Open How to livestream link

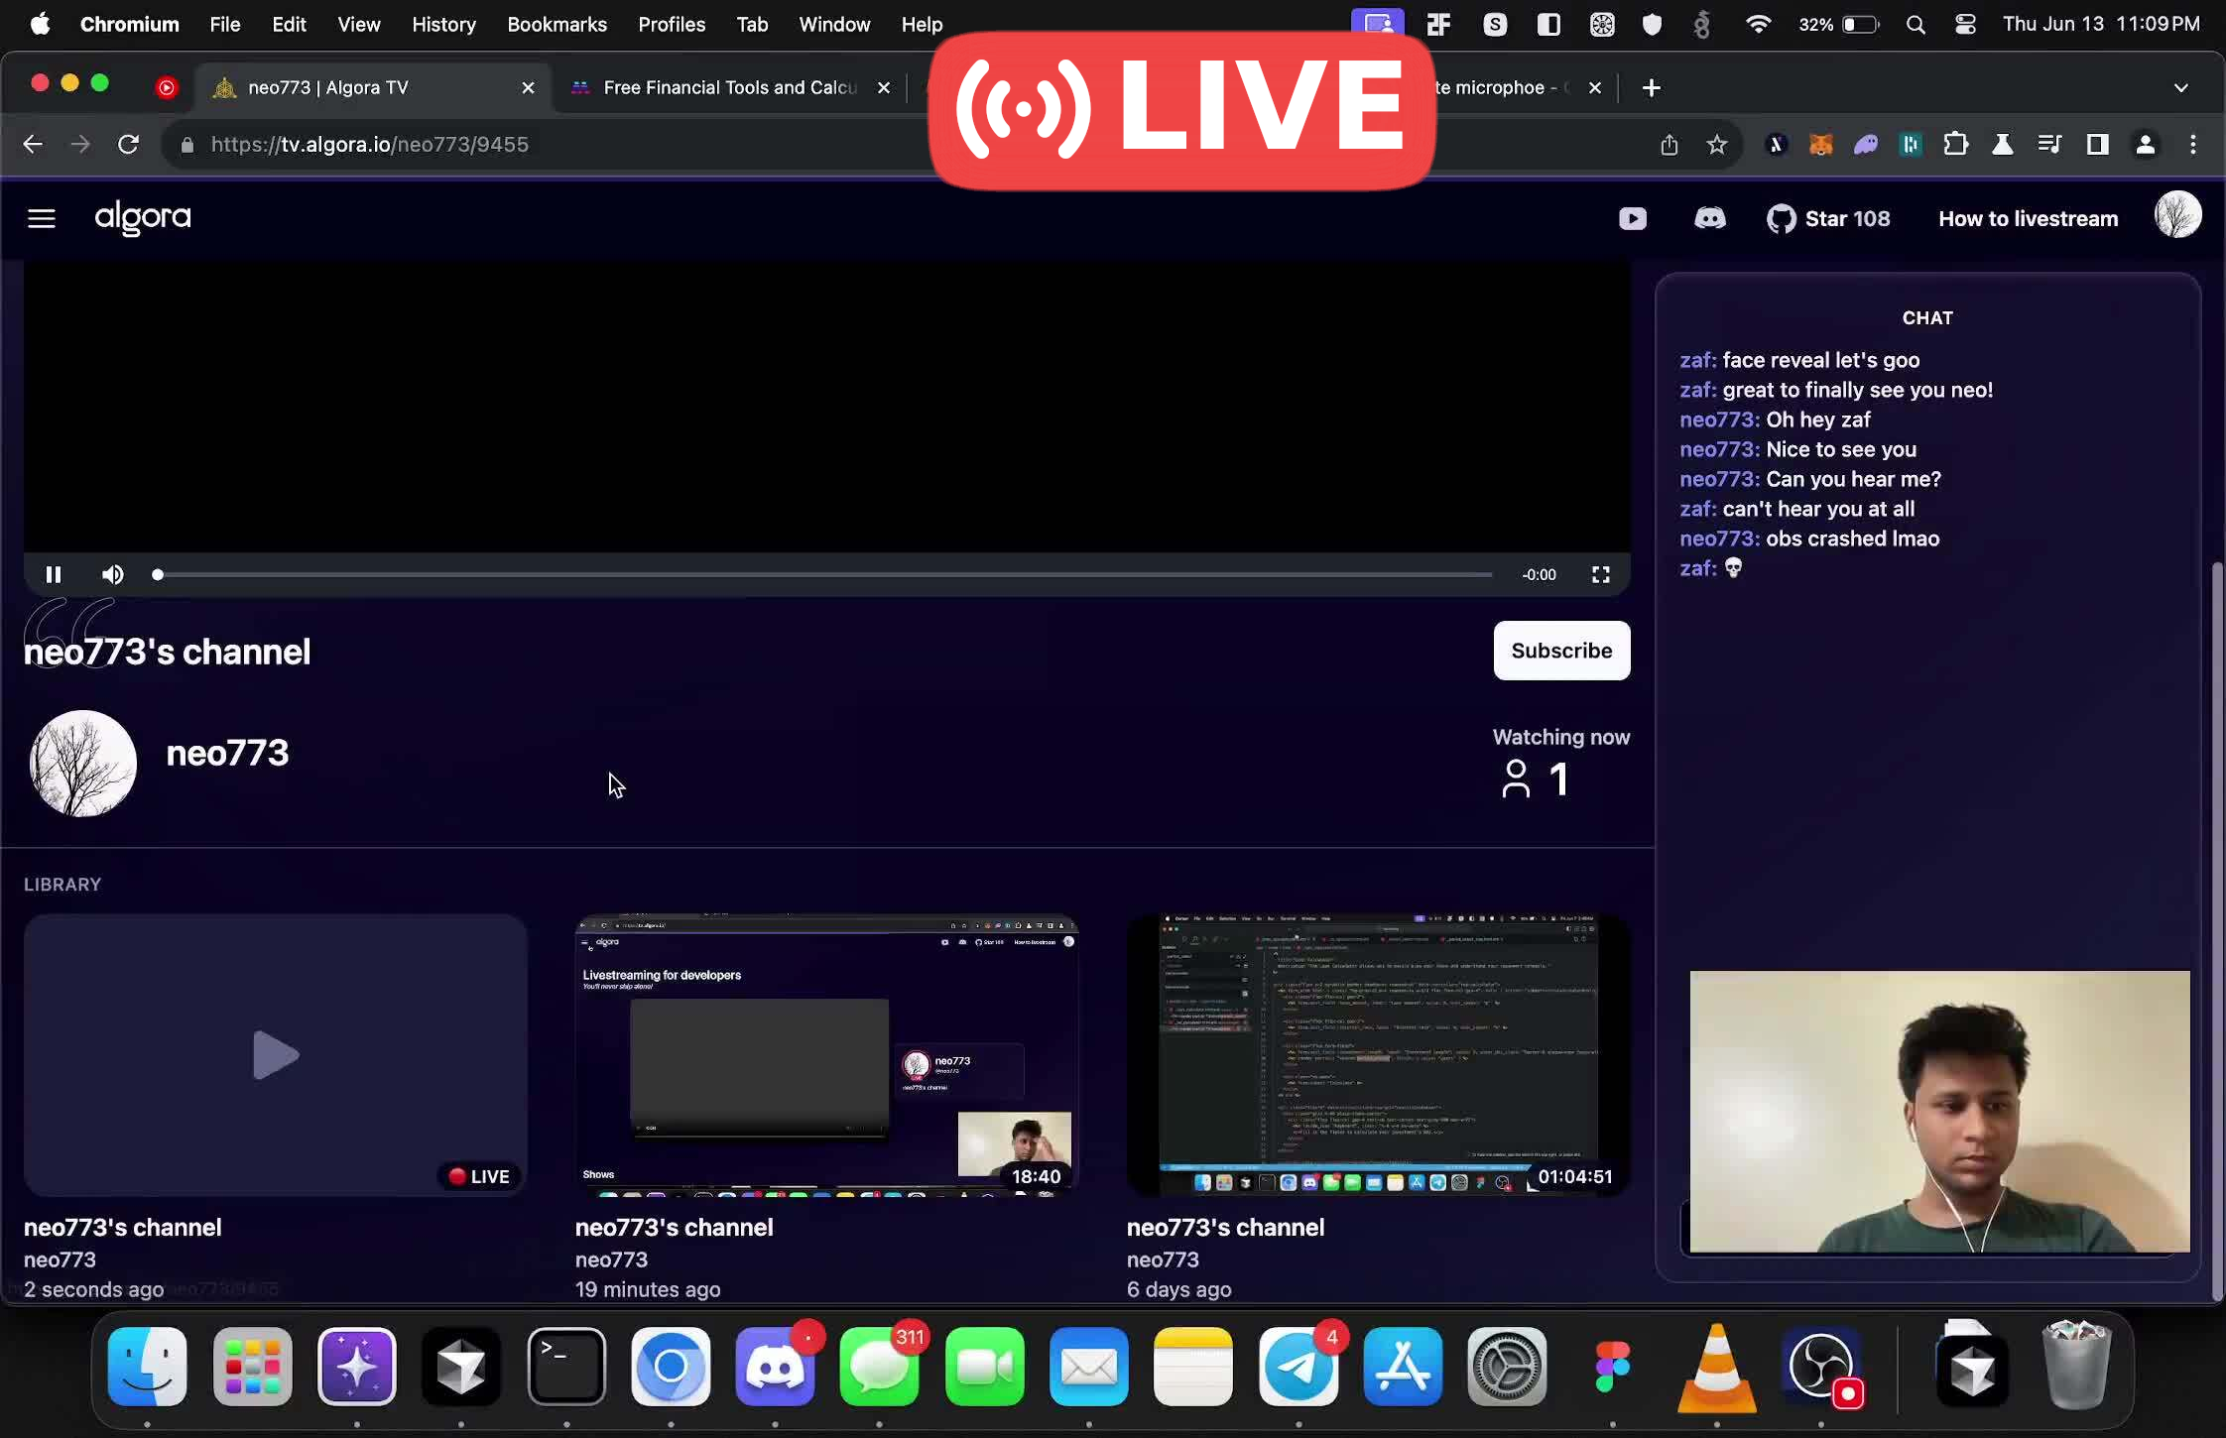point(2028,218)
